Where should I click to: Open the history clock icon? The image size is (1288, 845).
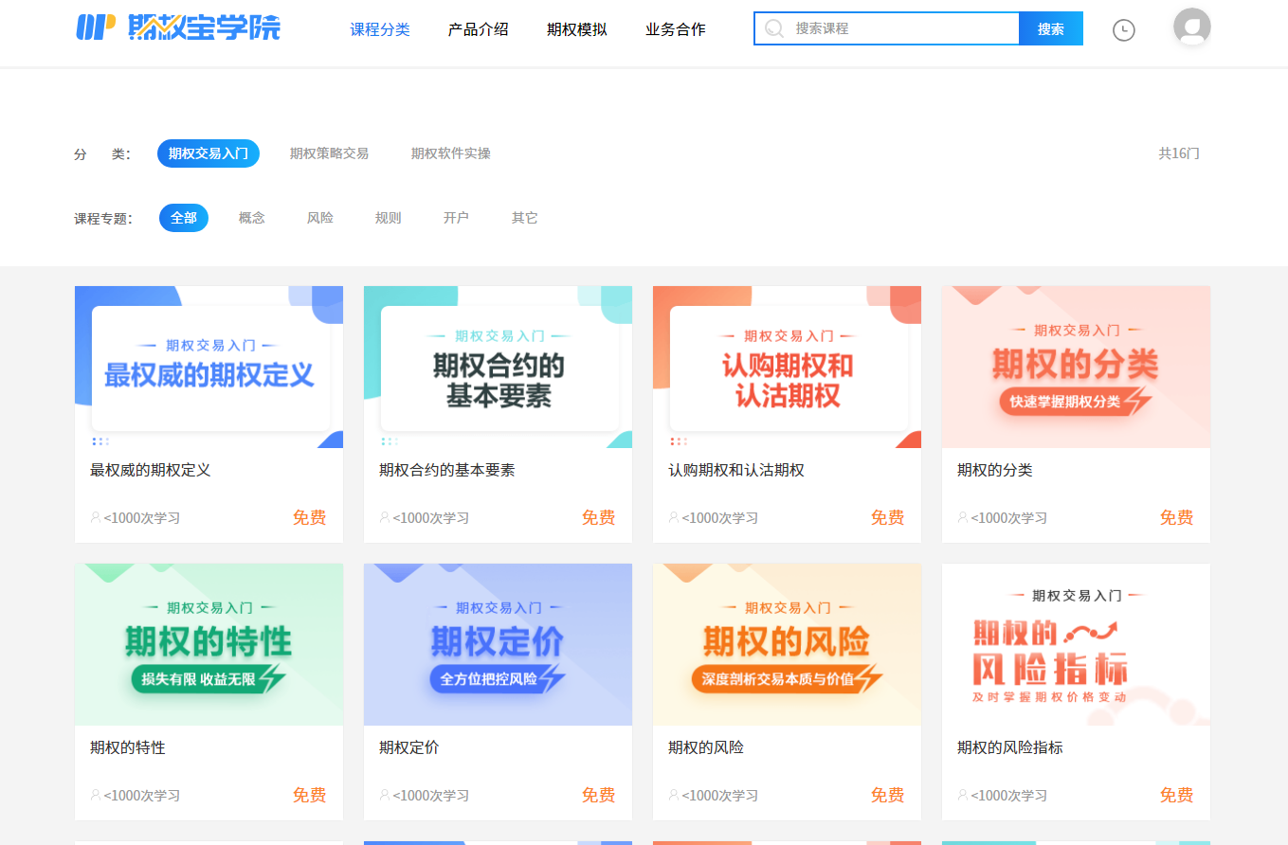1123,30
